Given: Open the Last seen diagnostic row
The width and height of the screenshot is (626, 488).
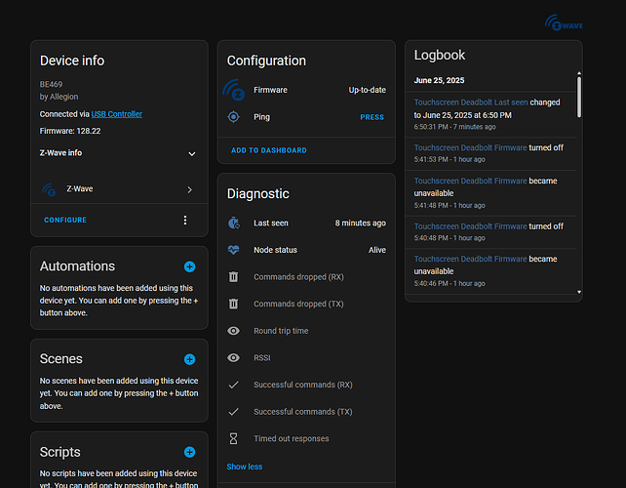Looking at the screenshot, I should tap(306, 224).
